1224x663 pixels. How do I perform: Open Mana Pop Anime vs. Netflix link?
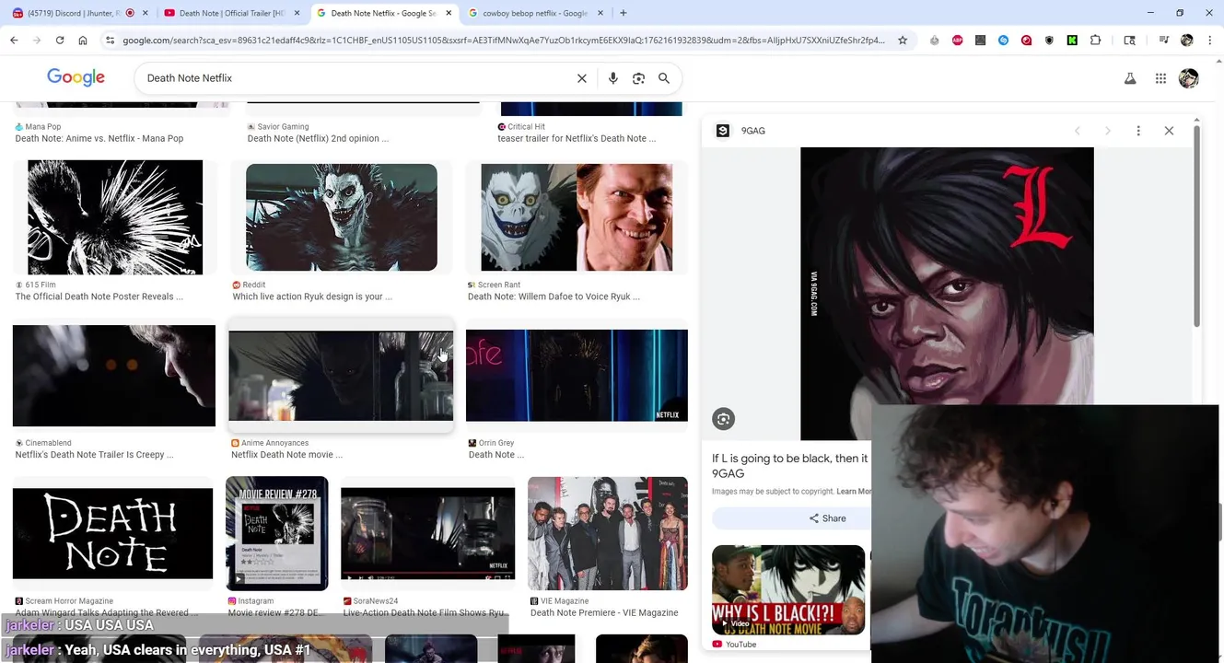point(99,138)
